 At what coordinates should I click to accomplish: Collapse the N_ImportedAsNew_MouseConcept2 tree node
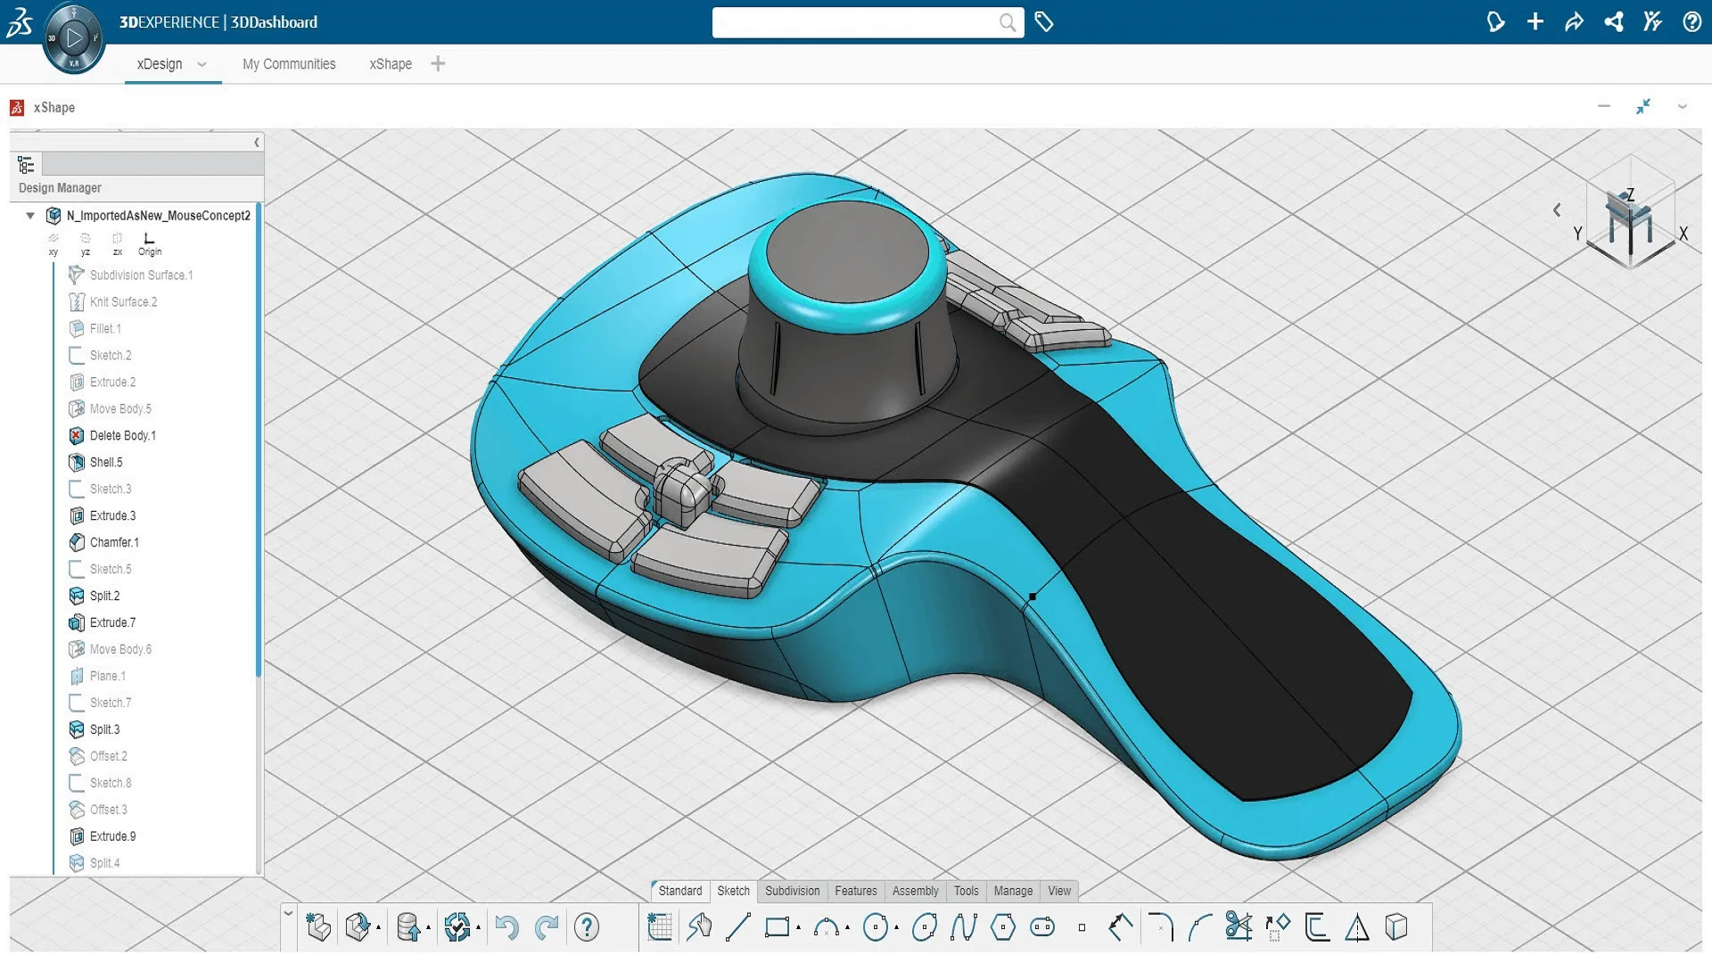point(29,215)
